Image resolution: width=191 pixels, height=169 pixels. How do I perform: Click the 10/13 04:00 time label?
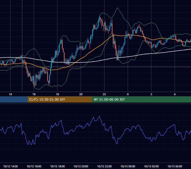(175, 166)
